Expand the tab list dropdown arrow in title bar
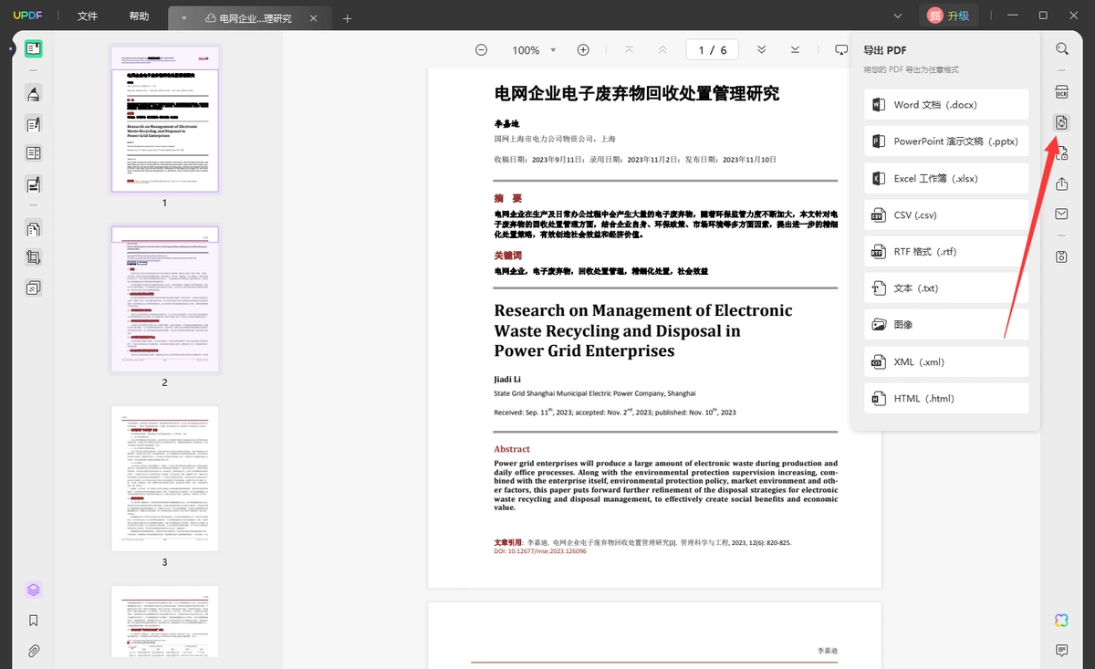Screen dimensions: 1095x669 click(897, 16)
